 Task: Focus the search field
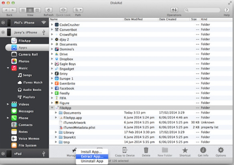pyautogui.click(x=202, y=10)
